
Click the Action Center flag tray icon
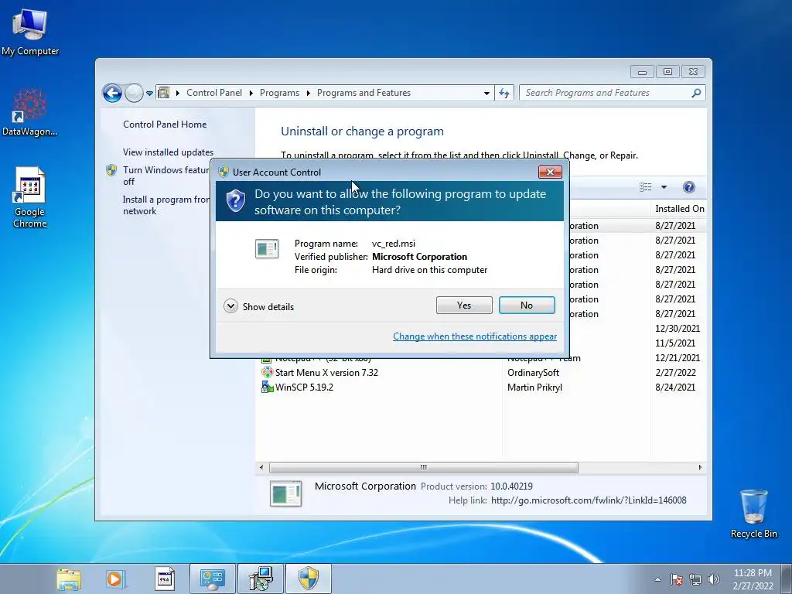(676, 579)
